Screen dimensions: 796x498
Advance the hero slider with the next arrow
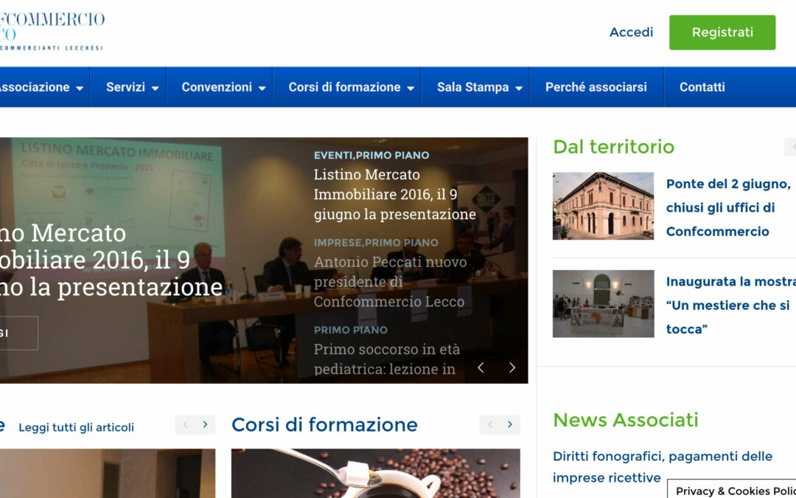pos(512,366)
